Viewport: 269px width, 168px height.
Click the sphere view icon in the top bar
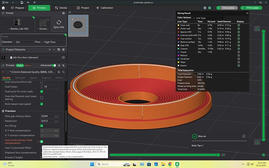coord(205,8)
